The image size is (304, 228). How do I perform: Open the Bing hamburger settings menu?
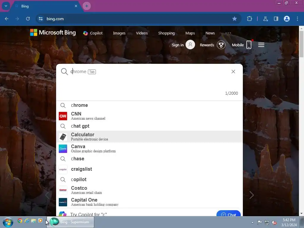[x=261, y=45]
